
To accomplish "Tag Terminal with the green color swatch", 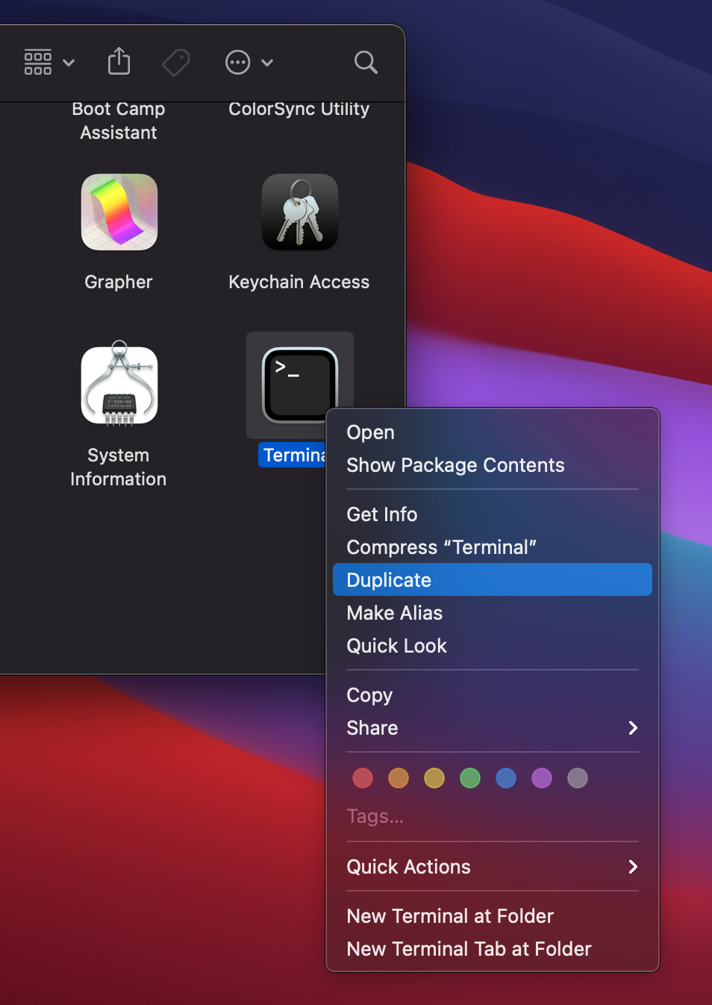I will tap(469, 778).
